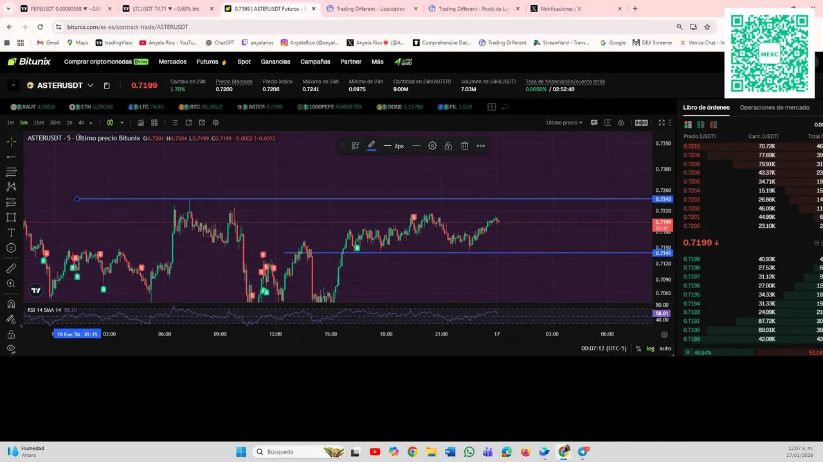This screenshot has width=823, height=462.
Task: Save chart to cloud icon
Action: pos(621,123)
